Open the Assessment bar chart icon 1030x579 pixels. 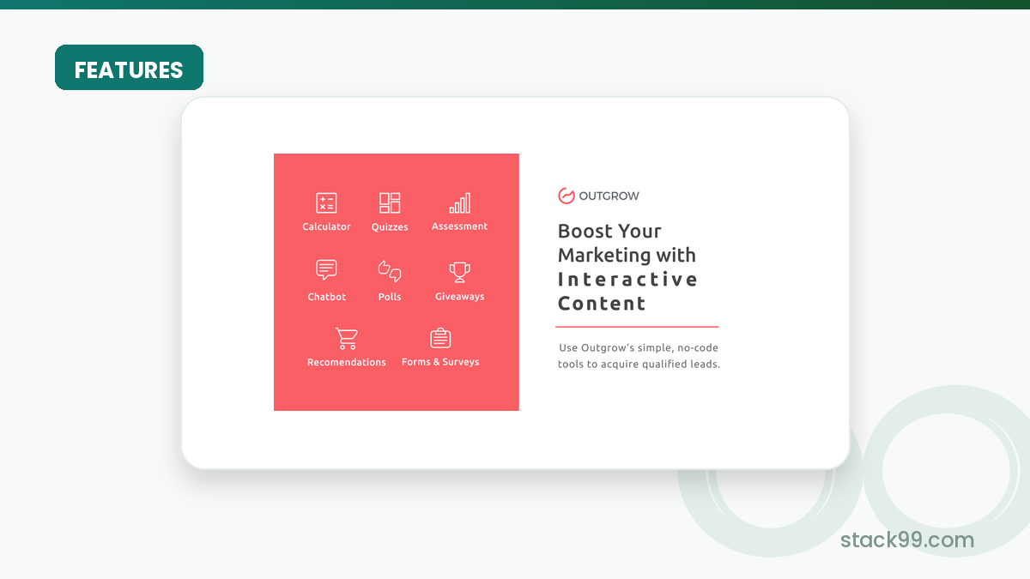pyautogui.click(x=459, y=203)
